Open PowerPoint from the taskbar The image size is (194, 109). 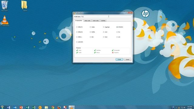coord(21,107)
